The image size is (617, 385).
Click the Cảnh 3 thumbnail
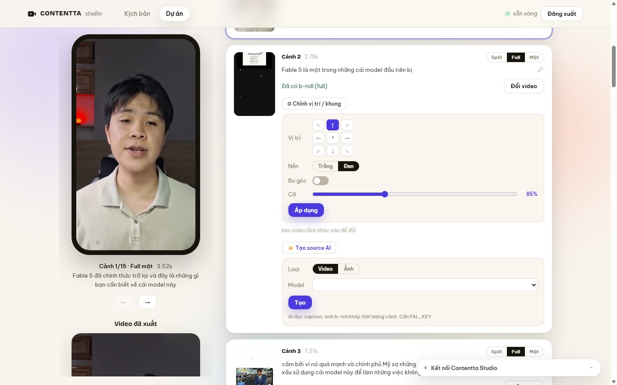[255, 366]
